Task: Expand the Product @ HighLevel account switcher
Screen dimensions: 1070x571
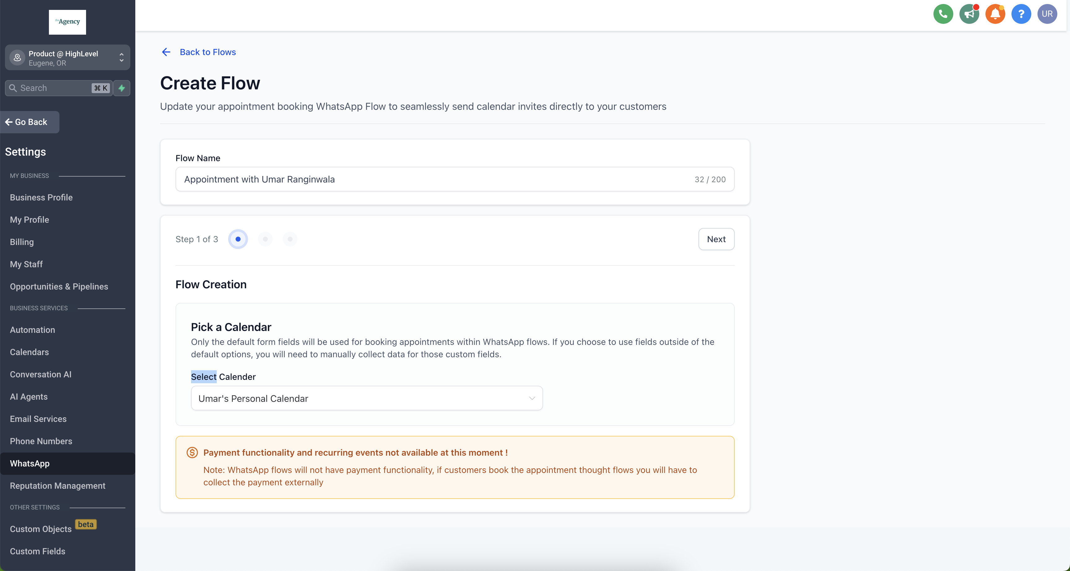Action: click(67, 58)
